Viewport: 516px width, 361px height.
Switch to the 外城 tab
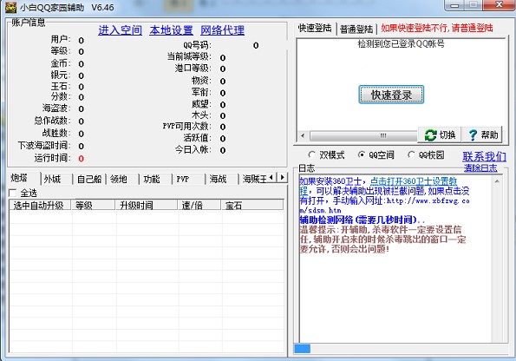(53, 179)
